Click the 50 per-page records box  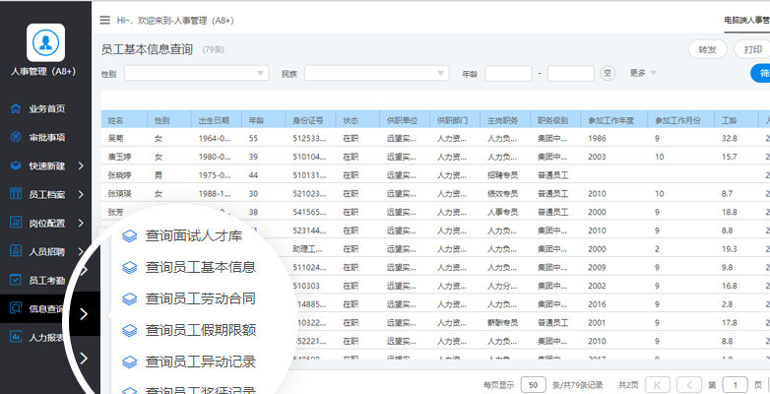click(x=533, y=384)
